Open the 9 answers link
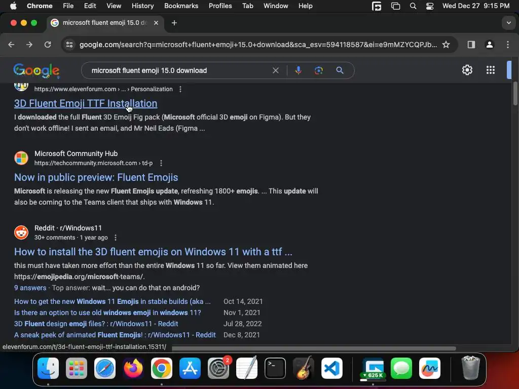This screenshot has width=519, height=389. point(30,288)
